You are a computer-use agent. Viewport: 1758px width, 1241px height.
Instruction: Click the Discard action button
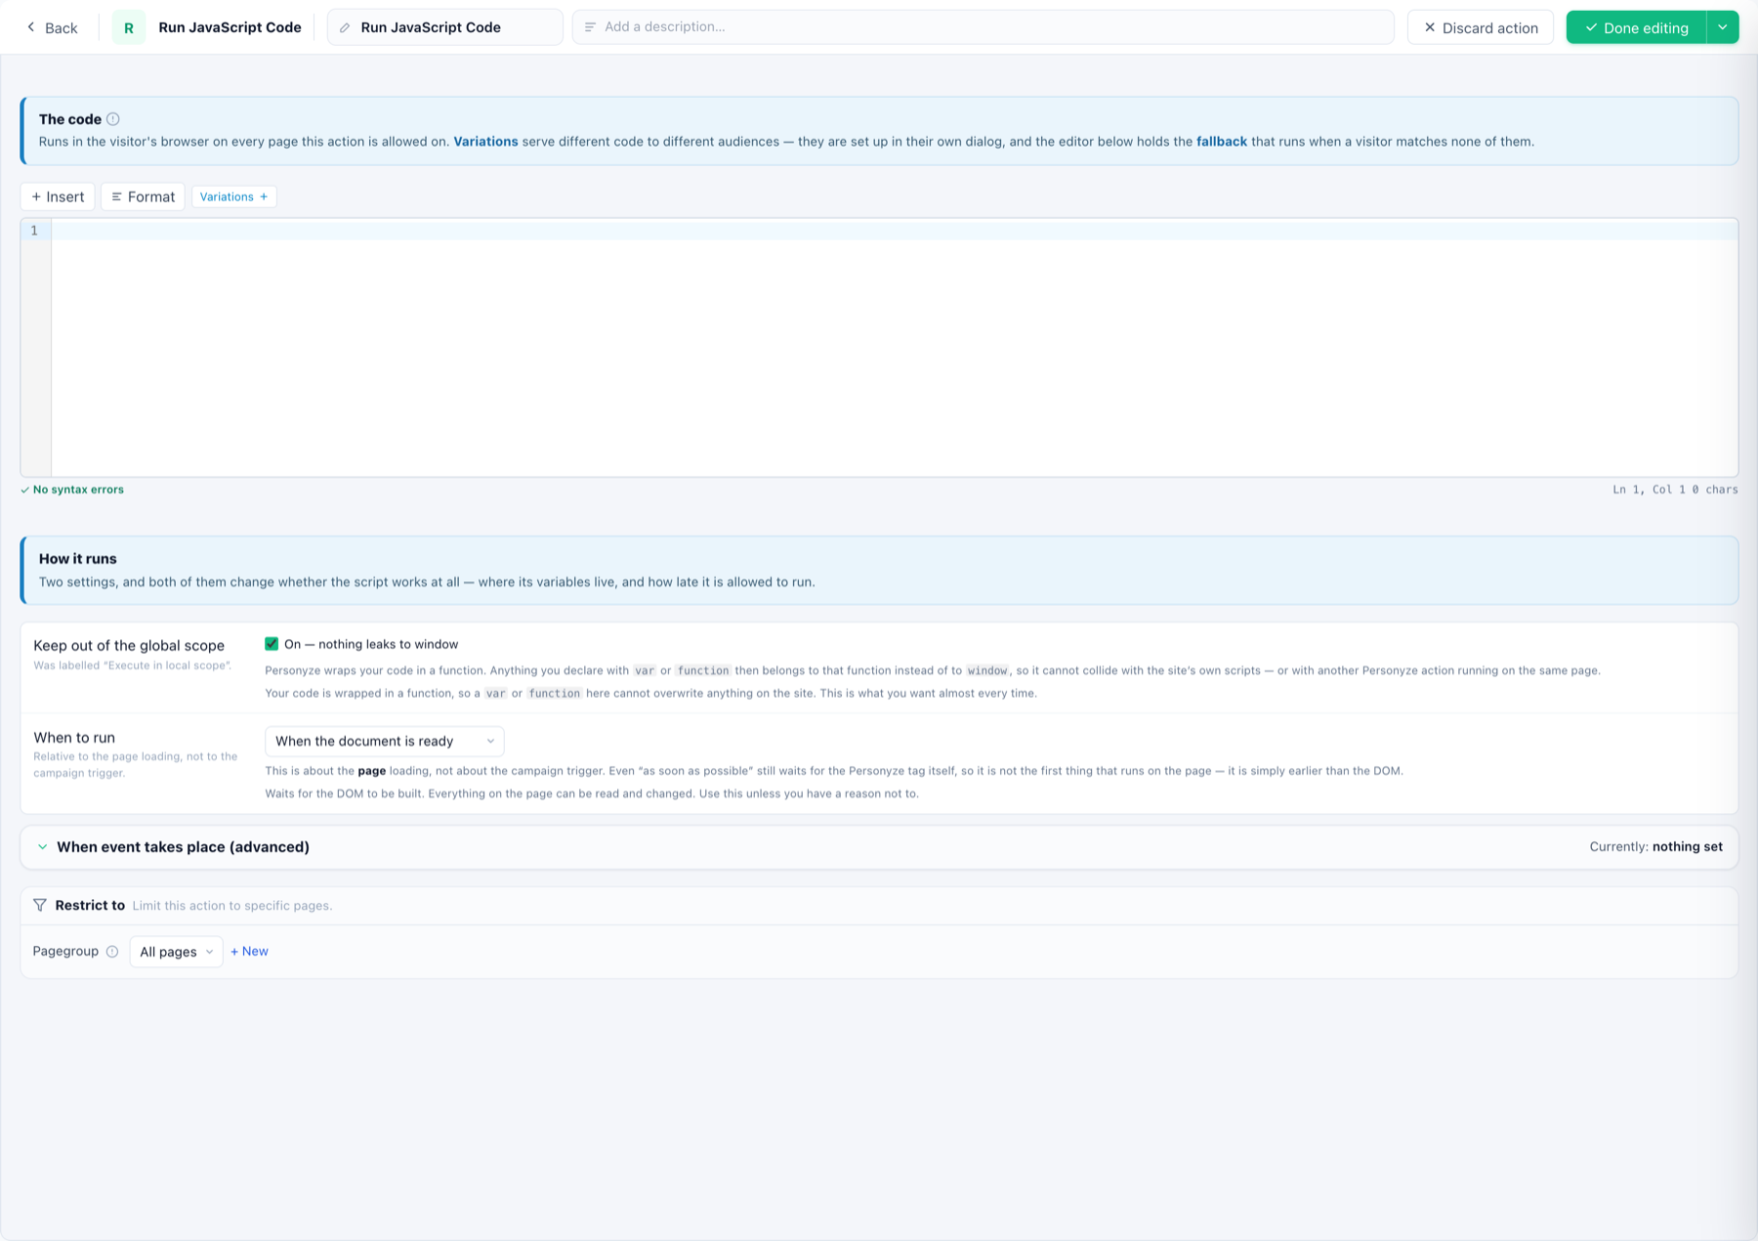coord(1481,27)
